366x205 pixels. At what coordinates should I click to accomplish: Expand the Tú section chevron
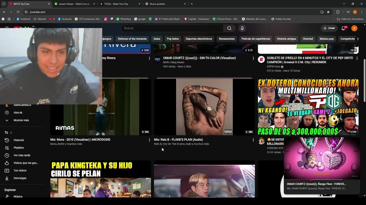pyautogui.click(x=11, y=133)
